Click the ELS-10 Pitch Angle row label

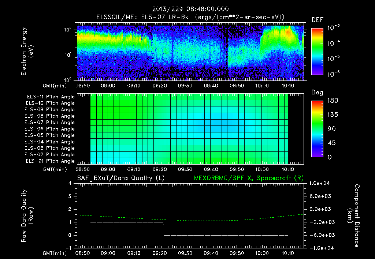50,103
